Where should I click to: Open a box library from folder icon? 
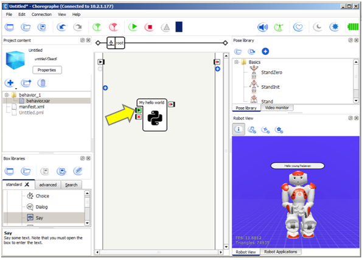pos(26,171)
